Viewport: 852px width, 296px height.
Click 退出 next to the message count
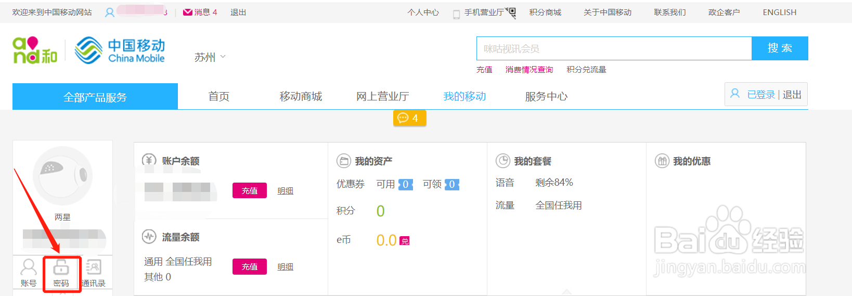click(238, 12)
